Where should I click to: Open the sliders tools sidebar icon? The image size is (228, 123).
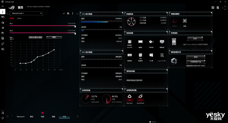(x=3, y=38)
